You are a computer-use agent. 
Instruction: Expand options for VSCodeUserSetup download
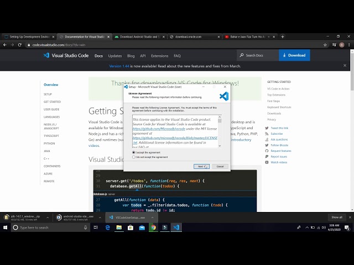(x=153, y=218)
